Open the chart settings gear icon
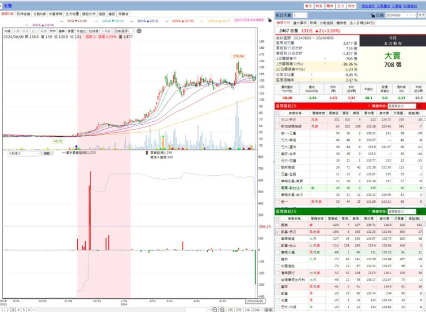The width and height of the screenshot is (426, 312). point(139,31)
